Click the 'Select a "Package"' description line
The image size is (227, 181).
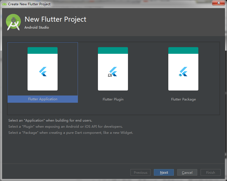pyautogui.click(x=71, y=133)
